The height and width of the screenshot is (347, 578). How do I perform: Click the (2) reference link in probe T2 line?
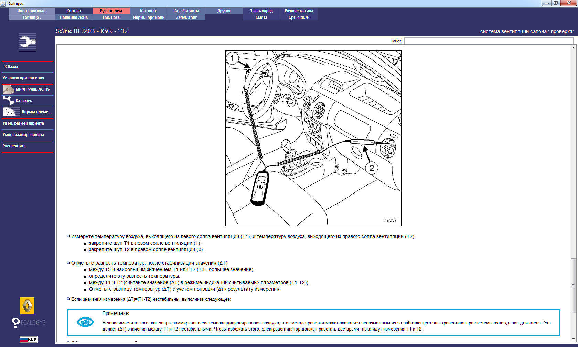(x=200, y=250)
